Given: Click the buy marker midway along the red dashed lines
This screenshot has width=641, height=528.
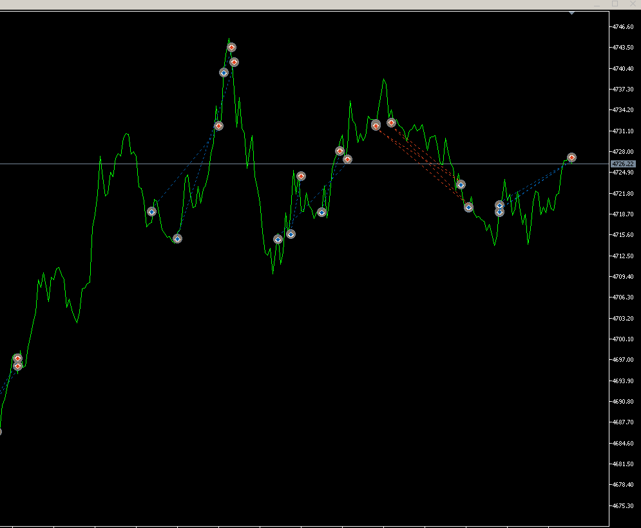Looking at the screenshot, I should click(x=461, y=185).
